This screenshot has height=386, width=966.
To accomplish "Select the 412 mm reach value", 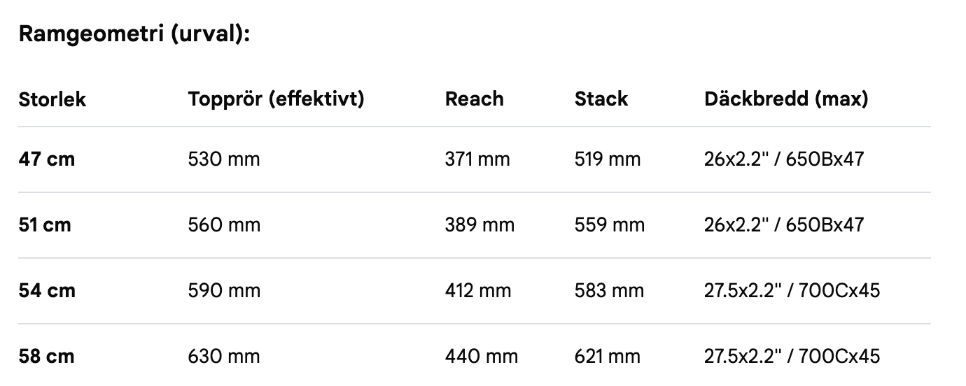I will (x=478, y=290).
